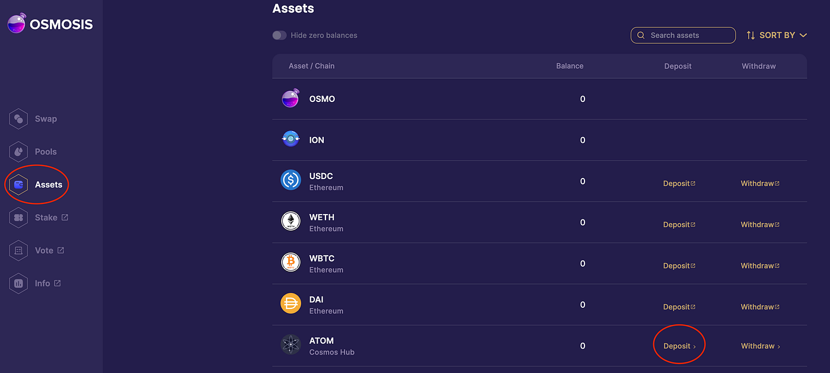The height and width of the screenshot is (373, 830).
Task: Click the OSMO asset name
Action: (322, 99)
